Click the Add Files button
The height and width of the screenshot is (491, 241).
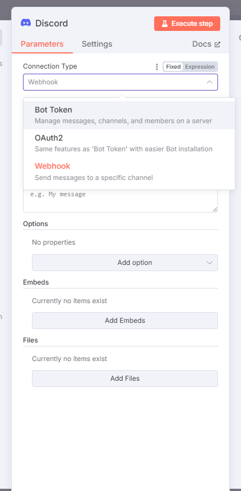[125, 379]
